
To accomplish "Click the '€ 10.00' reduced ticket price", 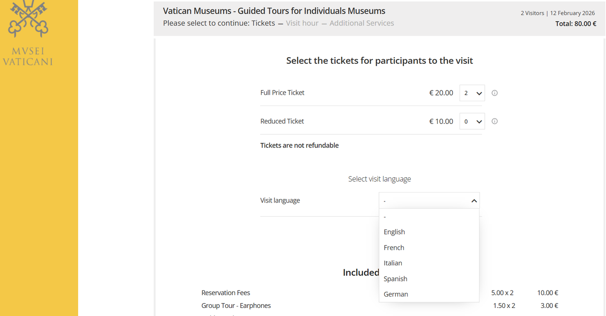I will click(441, 122).
